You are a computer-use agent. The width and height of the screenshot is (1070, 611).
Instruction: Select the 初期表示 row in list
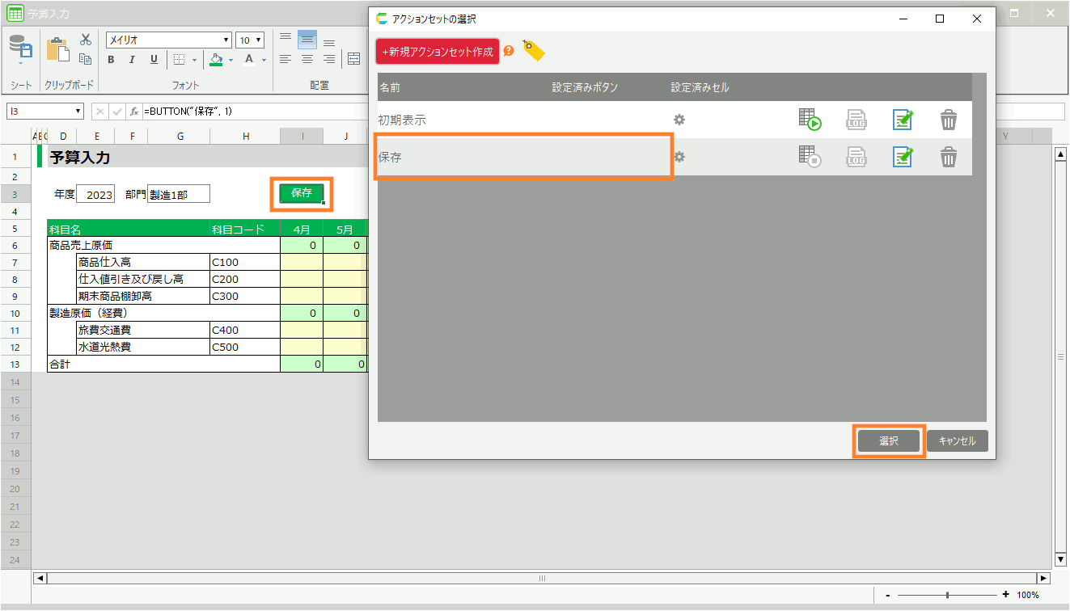(x=523, y=120)
